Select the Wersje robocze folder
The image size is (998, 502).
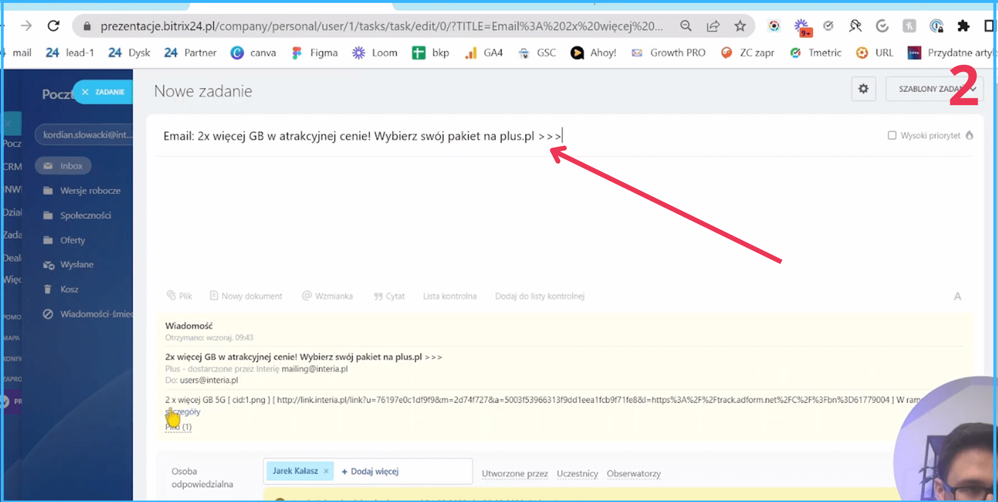point(90,190)
